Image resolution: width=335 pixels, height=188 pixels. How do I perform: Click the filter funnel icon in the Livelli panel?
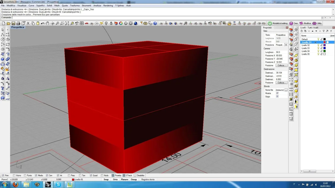pyautogui.click(x=324, y=31)
